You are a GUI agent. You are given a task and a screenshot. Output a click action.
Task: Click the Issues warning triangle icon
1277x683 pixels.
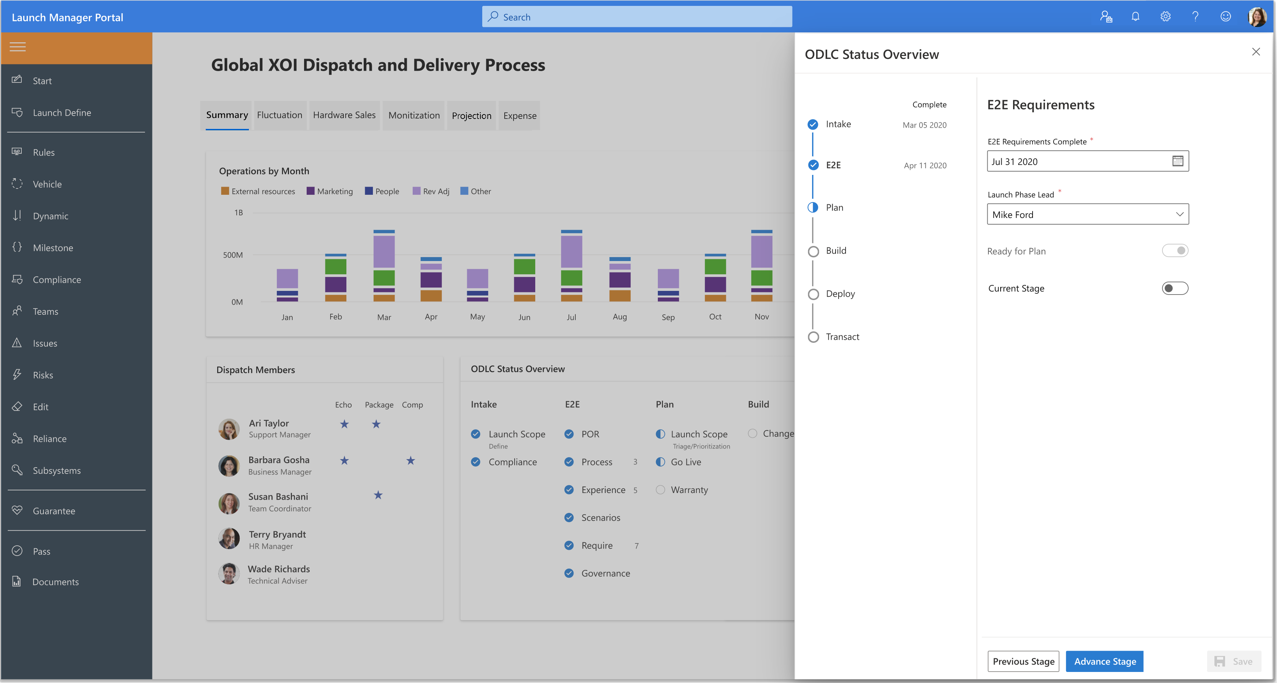(x=17, y=343)
